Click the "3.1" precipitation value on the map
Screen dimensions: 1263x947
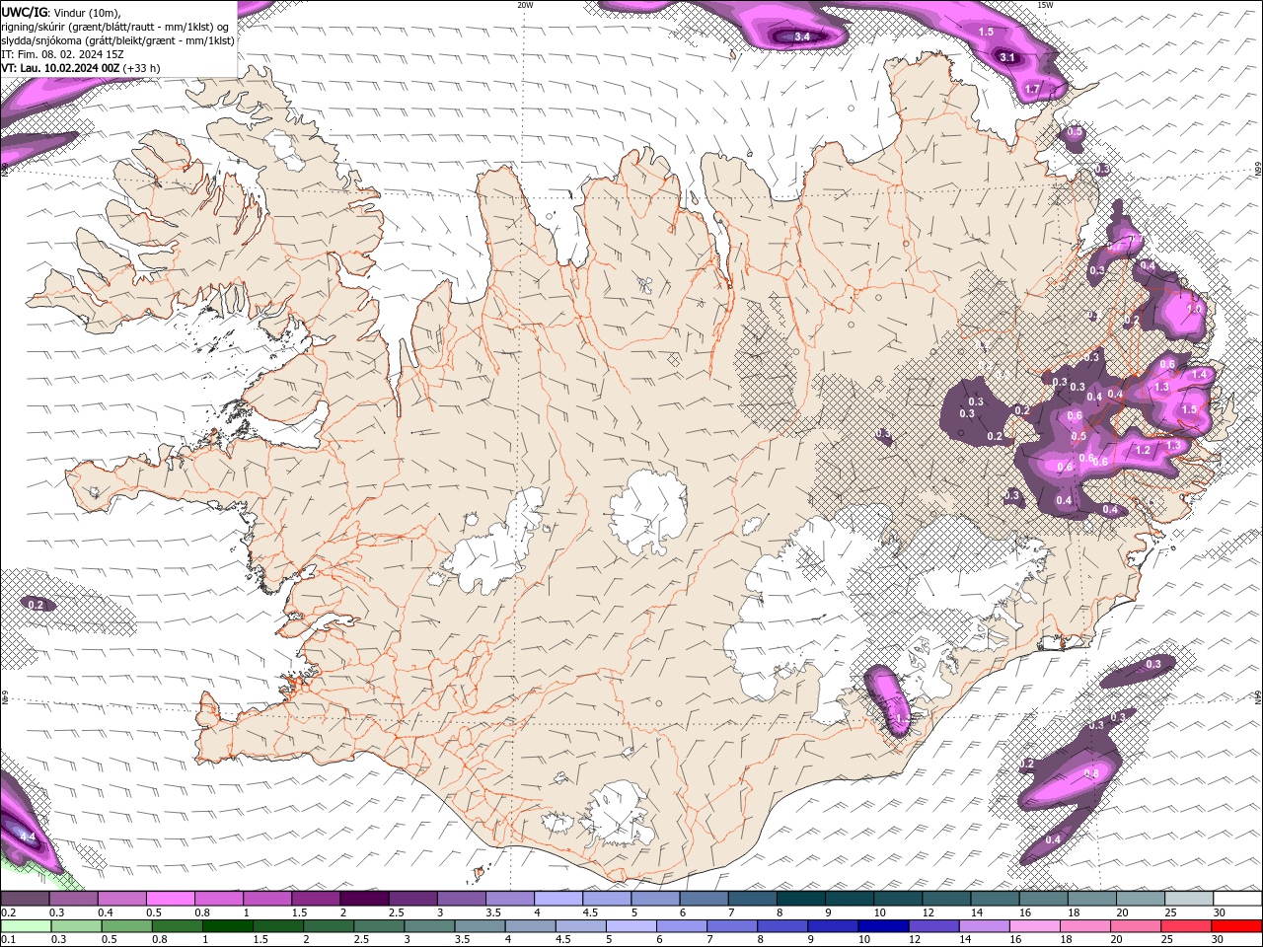point(1006,57)
